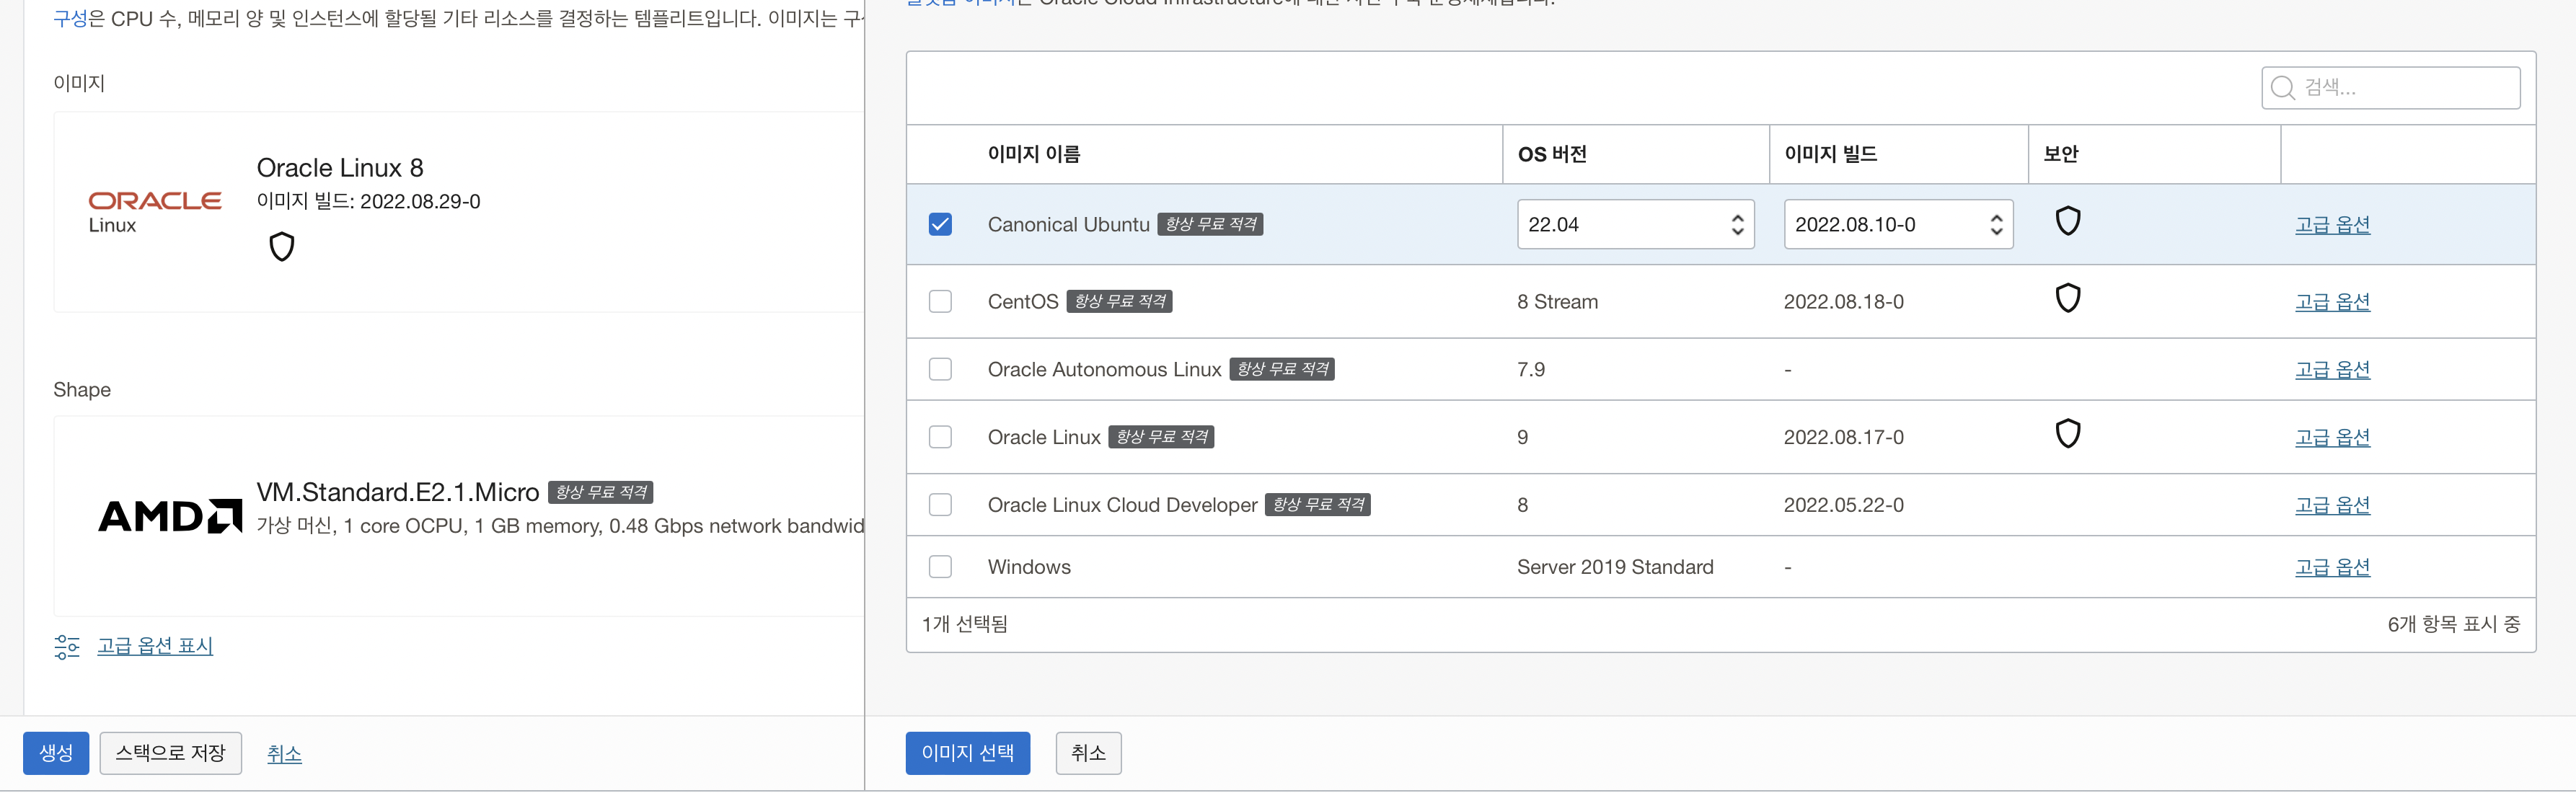Click the shield icon under Oracle Linux 8
This screenshot has height=793, width=2576.
click(282, 246)
